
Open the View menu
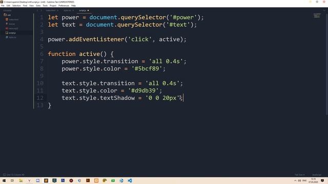(31, 6)
